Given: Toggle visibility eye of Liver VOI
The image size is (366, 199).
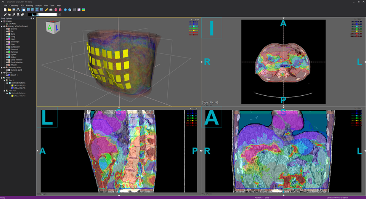Looking at the screenshot, I should point(7,44).
